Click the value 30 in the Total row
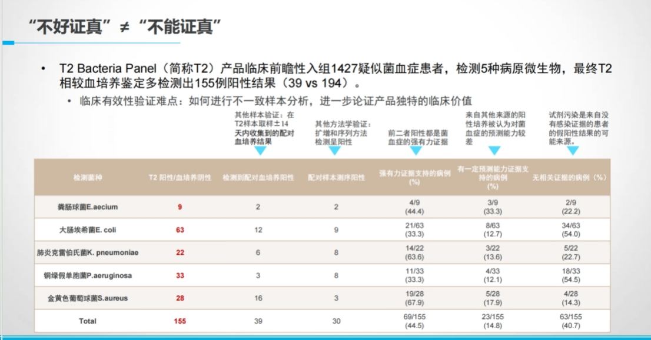Screen dimensions: 651x340 (x=336, y=321)
